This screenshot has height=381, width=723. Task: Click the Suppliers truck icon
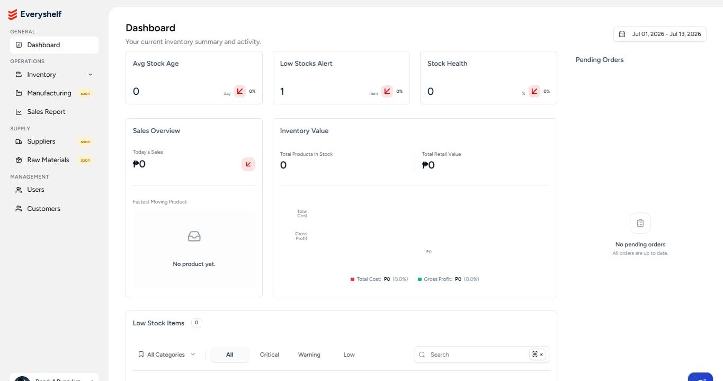point(19,141)
